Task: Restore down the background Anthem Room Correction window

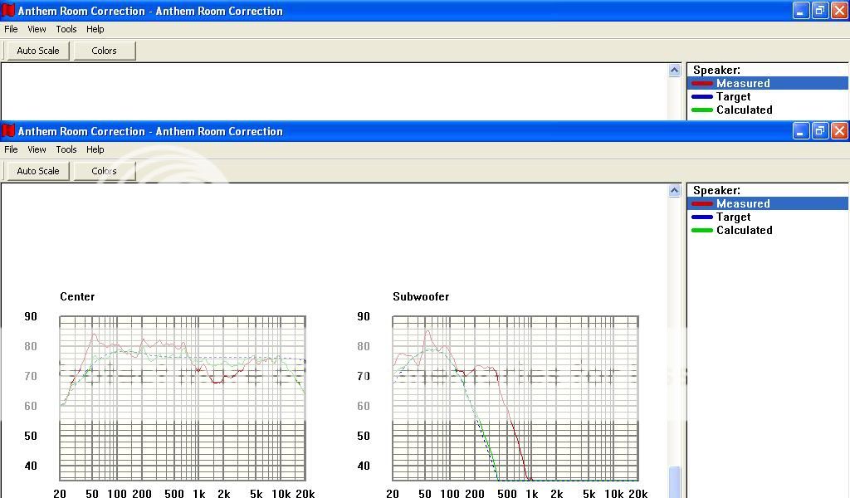Action: [x=820, y=10]
